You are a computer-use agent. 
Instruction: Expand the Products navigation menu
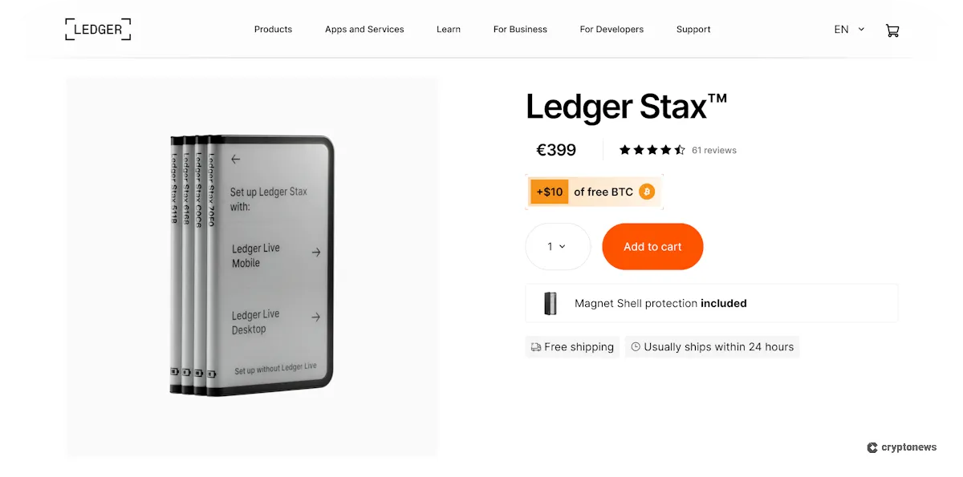(x=273, y=30)
